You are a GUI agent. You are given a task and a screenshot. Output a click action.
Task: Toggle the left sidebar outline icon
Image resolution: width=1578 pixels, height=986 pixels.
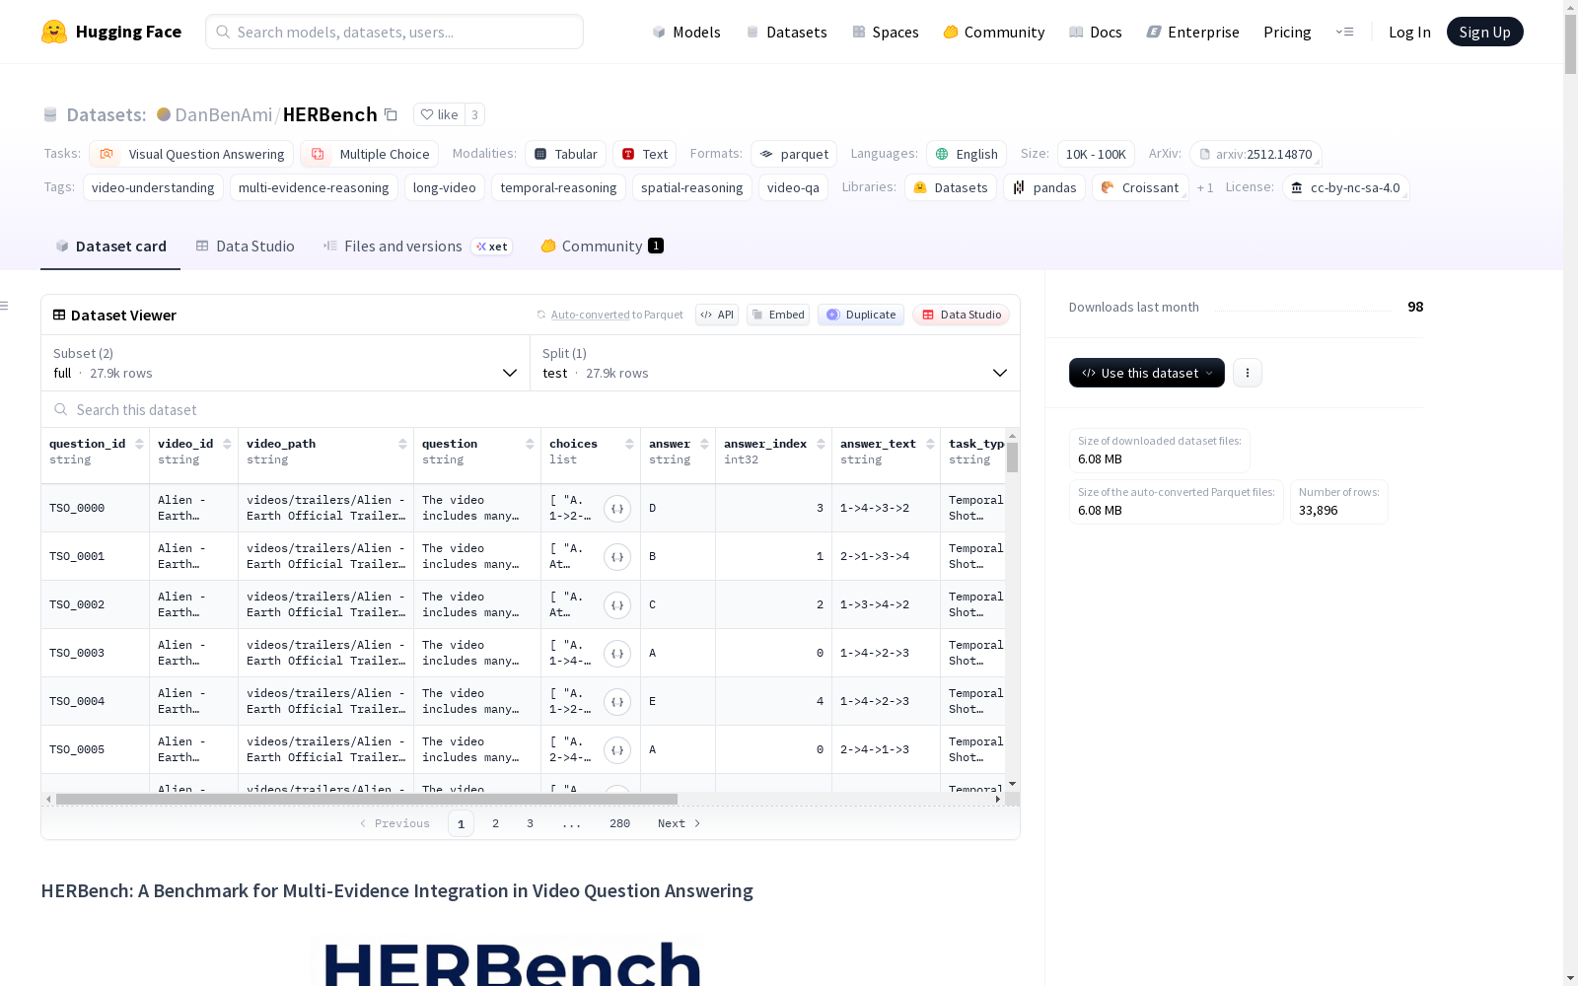click(x=4, y=306)
